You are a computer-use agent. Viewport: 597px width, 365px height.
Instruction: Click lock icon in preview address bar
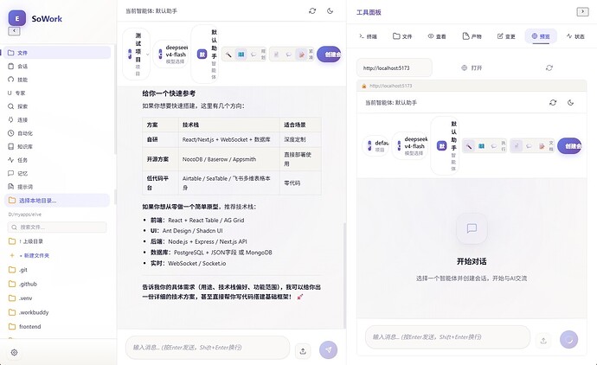pyautogui.click(x=364, y=86)
